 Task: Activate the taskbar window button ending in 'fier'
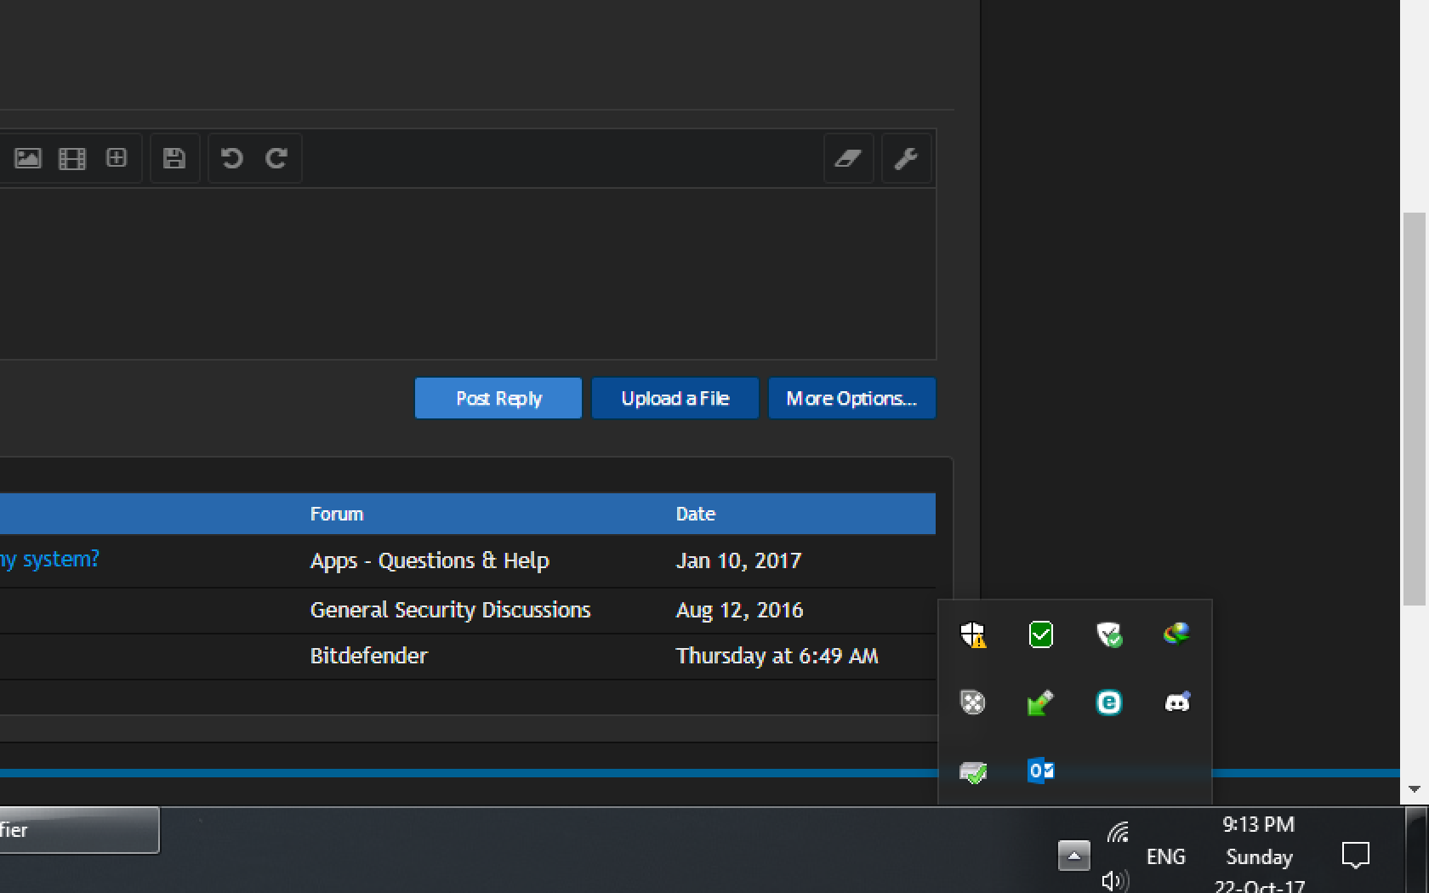tap(79, 830)
